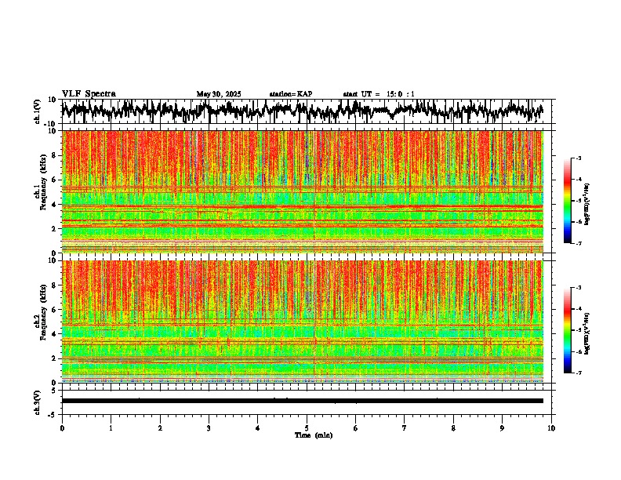
Task: Click the time axis tick label "6"
Action: point(356,428)
